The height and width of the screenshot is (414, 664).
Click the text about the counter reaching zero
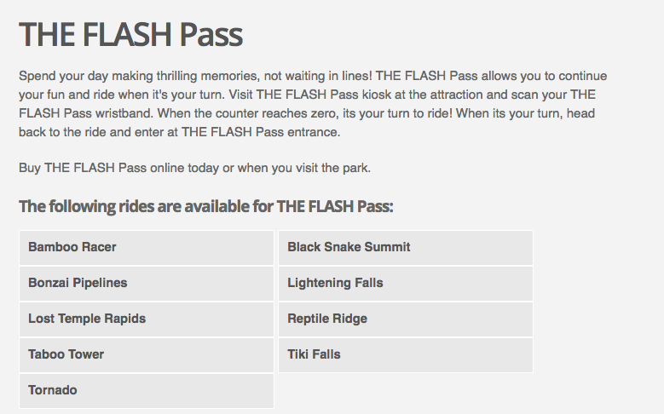pyautogui.click(x=307, y=113)
